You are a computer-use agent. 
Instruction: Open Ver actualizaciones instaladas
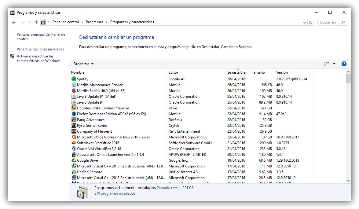click(40, 49)
